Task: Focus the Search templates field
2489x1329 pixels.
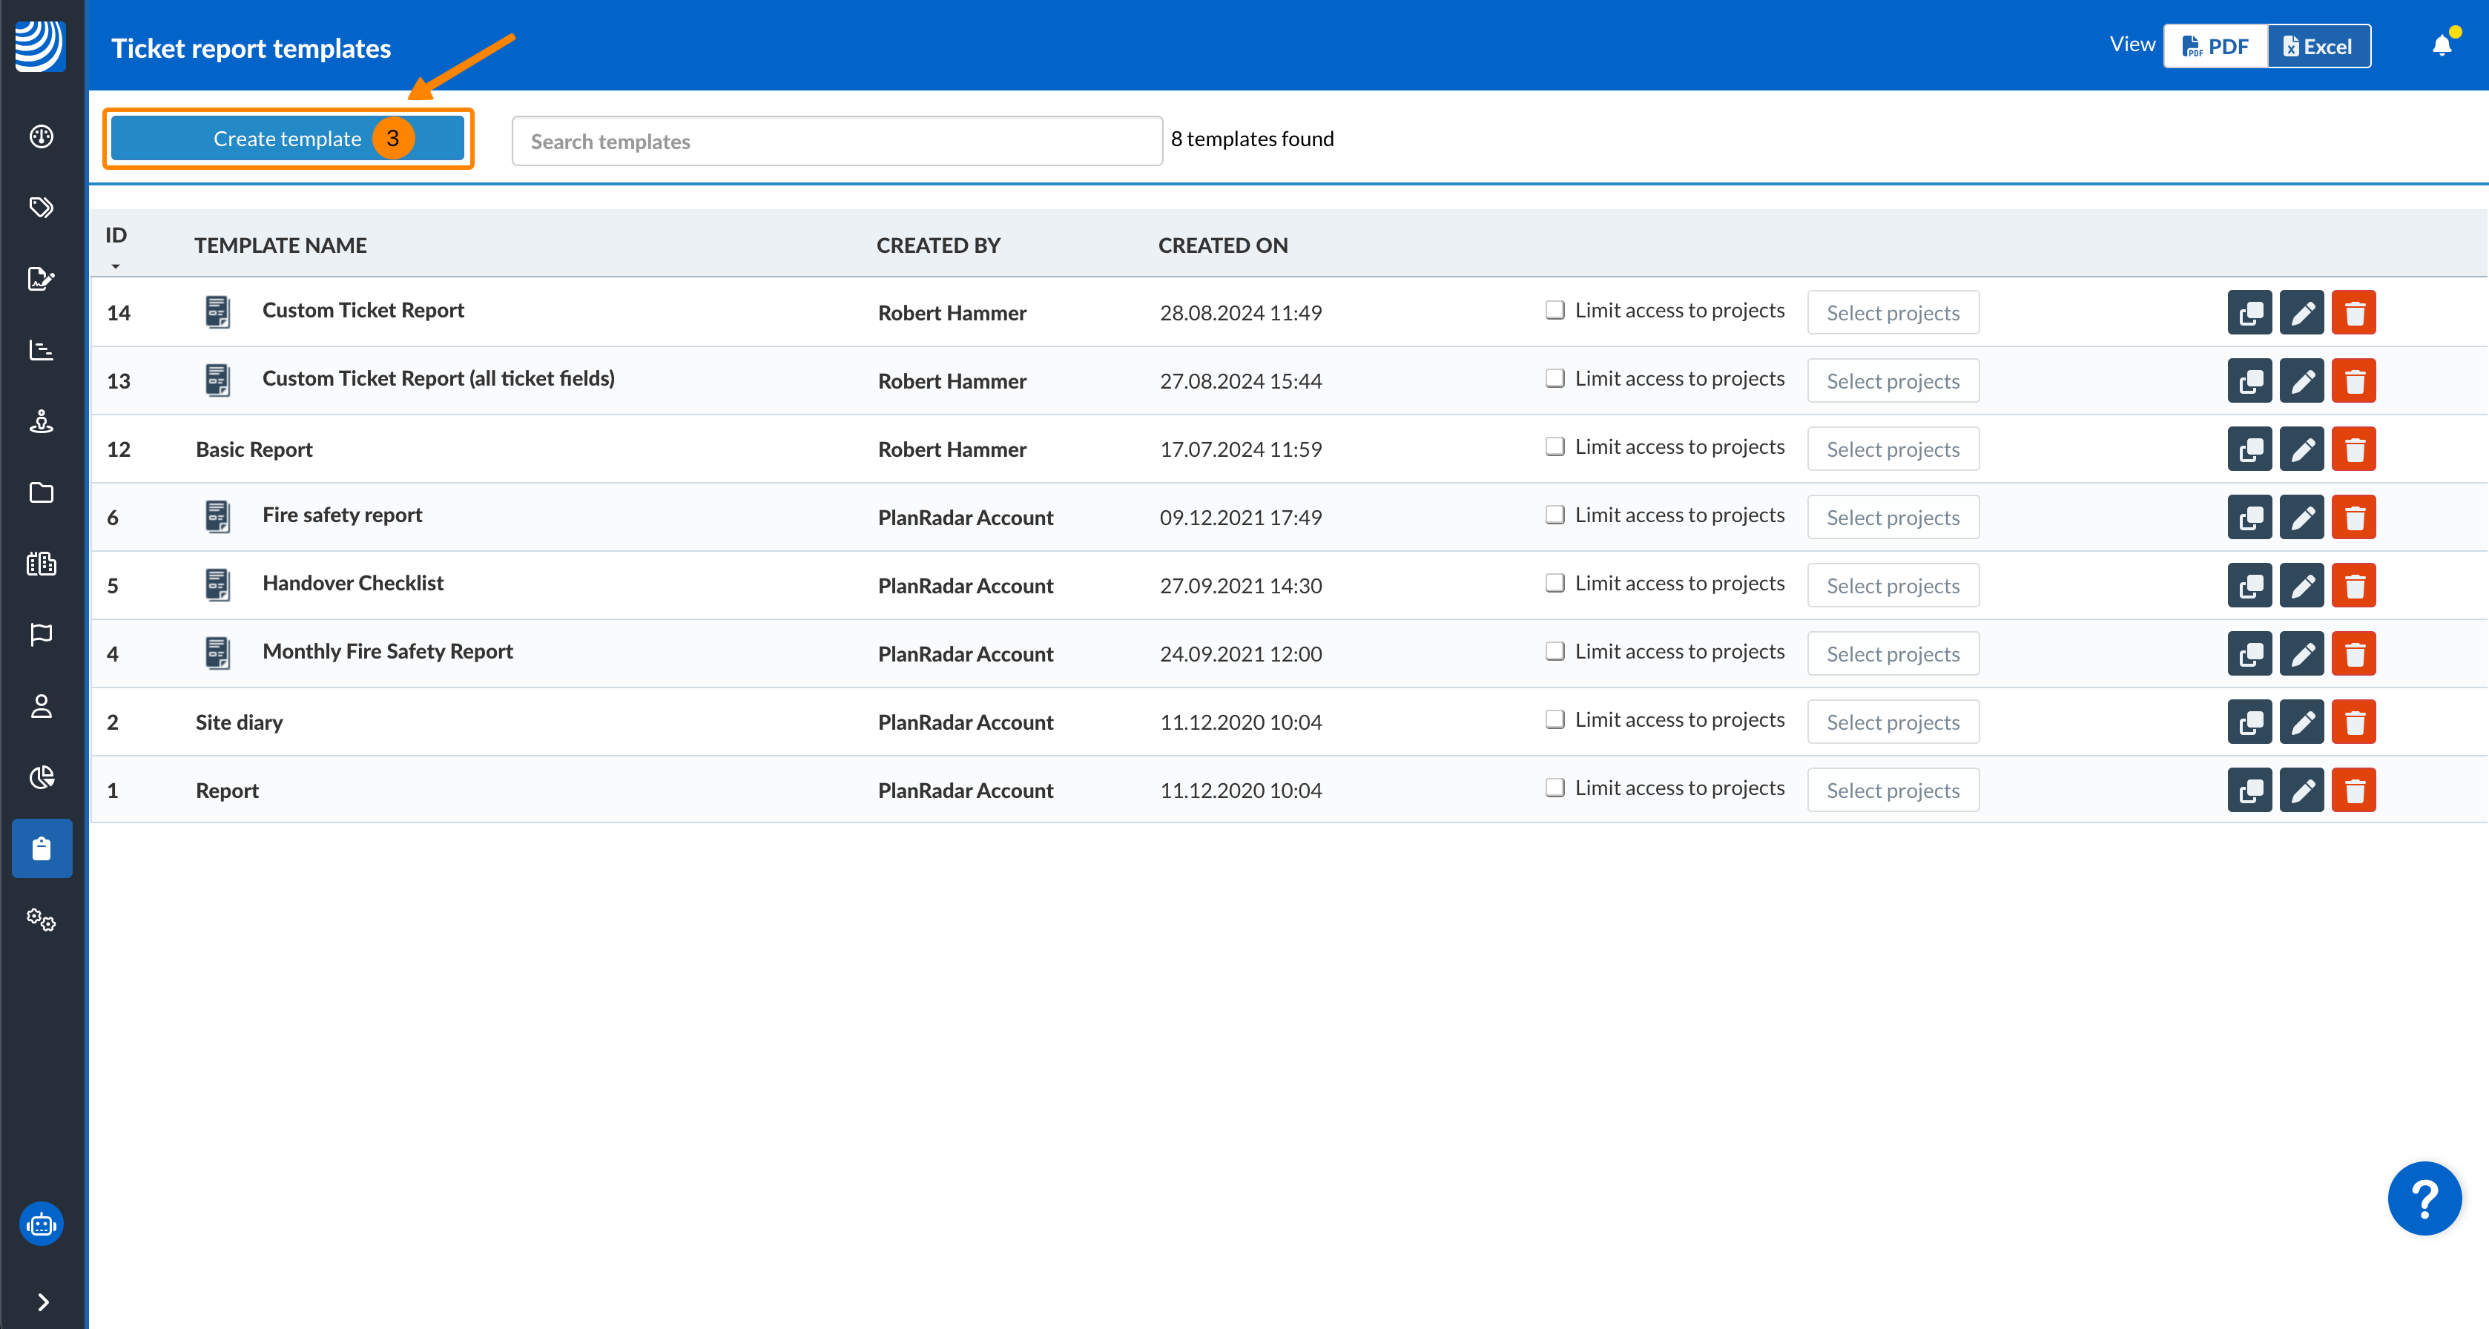Action: (836, 141)
